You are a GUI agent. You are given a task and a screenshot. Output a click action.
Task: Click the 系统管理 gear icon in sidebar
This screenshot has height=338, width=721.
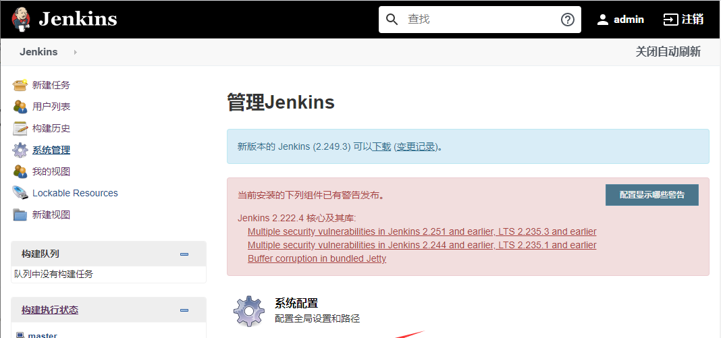[x=20, y=150]
